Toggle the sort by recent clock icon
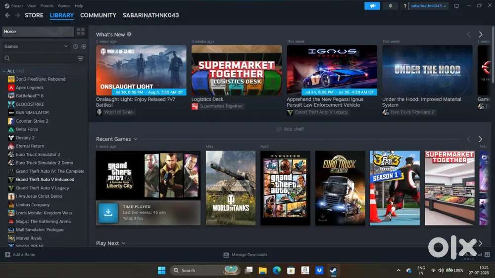Viewport: 495px width, 278px height. [x=75, y=46]
